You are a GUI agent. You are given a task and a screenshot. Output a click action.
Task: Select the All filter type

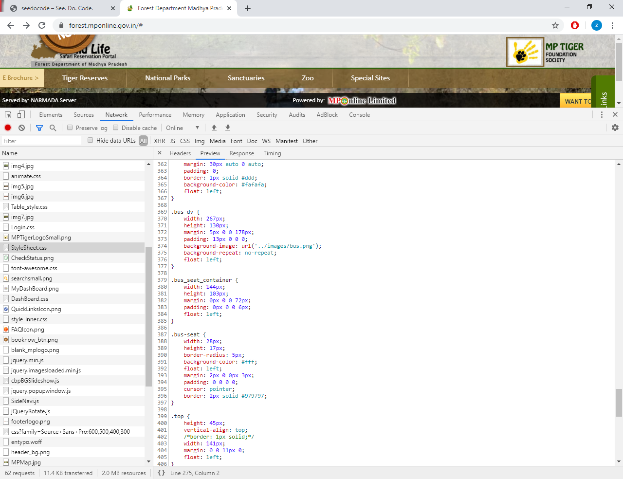pos(143,141)
